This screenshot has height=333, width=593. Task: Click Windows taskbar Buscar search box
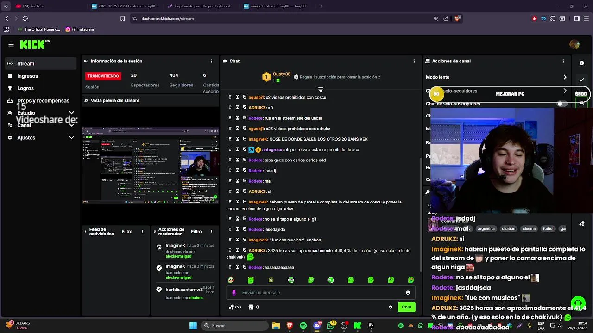pyautogui.click(x=234, y=326)
